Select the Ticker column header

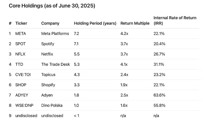point(21,23)
